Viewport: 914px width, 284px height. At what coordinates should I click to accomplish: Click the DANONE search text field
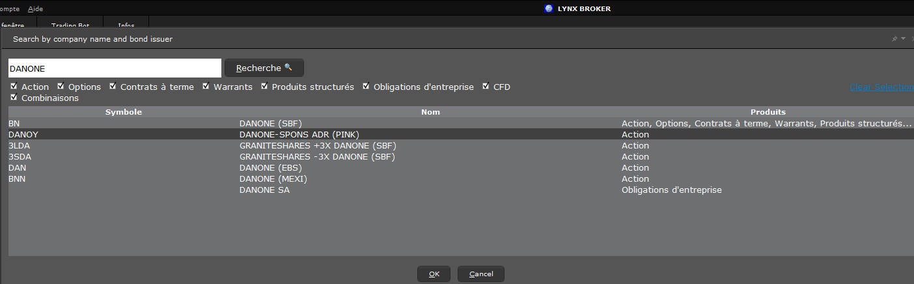[115, 68]
